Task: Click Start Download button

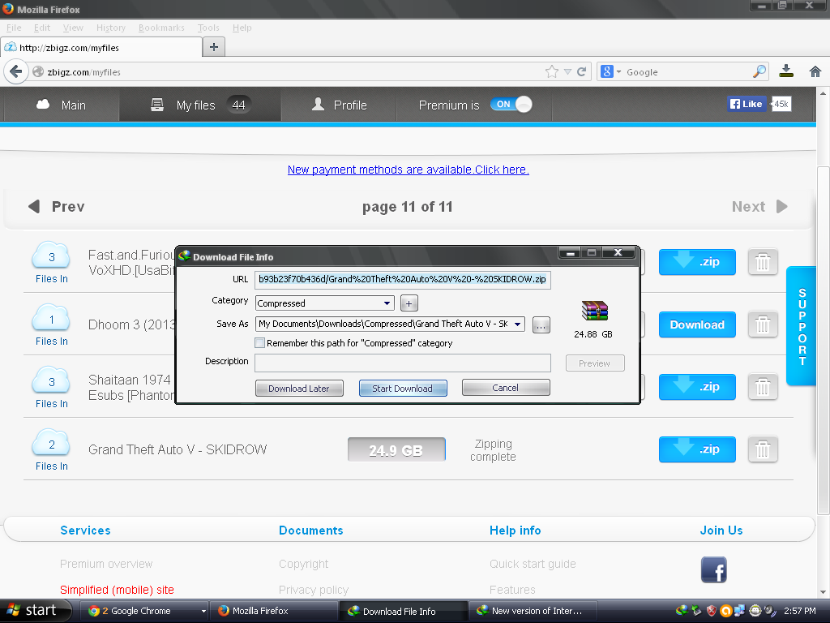Action: [x=403, y=389]
